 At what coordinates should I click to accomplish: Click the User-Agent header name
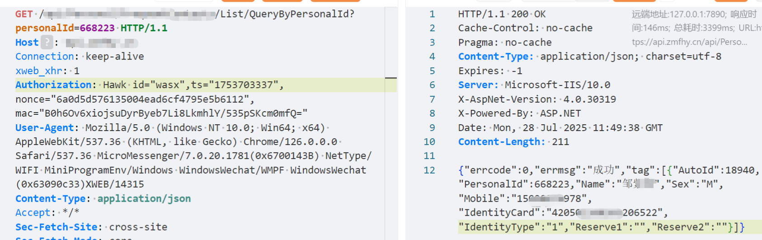click(44, 128)
